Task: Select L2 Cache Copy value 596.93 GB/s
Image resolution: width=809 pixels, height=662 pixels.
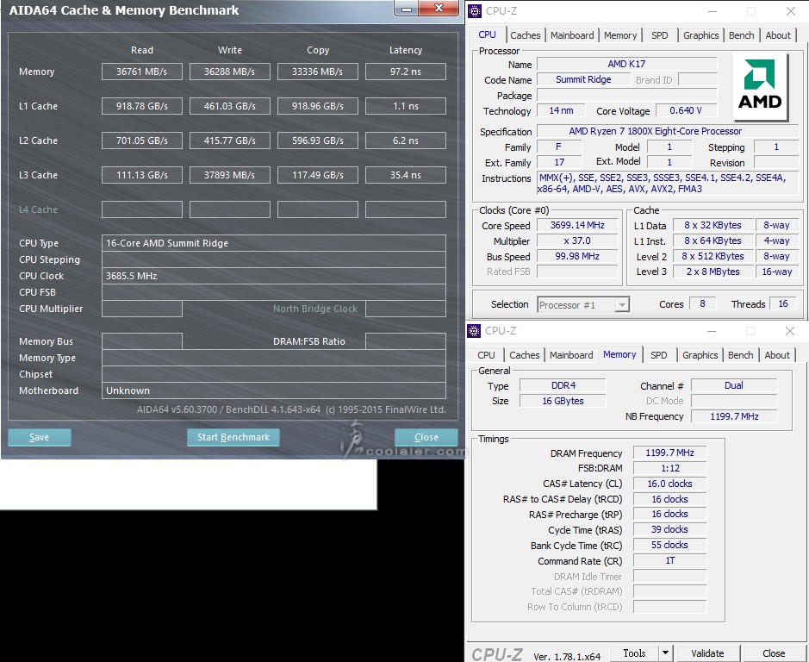Action: click(x=317, y=141)
